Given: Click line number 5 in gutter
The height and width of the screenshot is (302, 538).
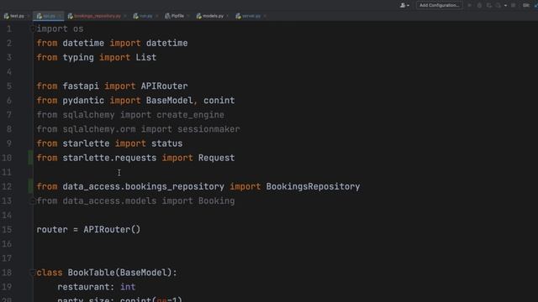Looking at the screenshot, I should (9, 86).
